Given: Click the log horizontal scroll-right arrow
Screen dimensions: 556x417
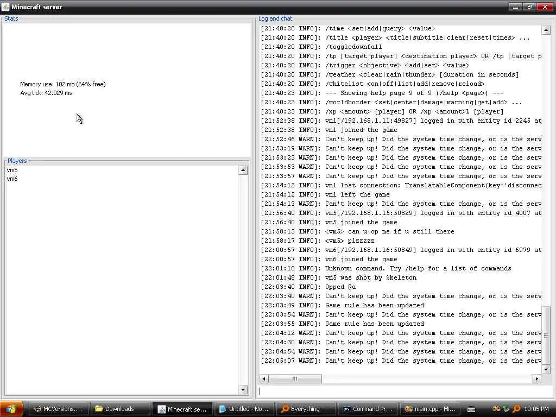Looking at the screenshot, I should (x=536, y=378).
